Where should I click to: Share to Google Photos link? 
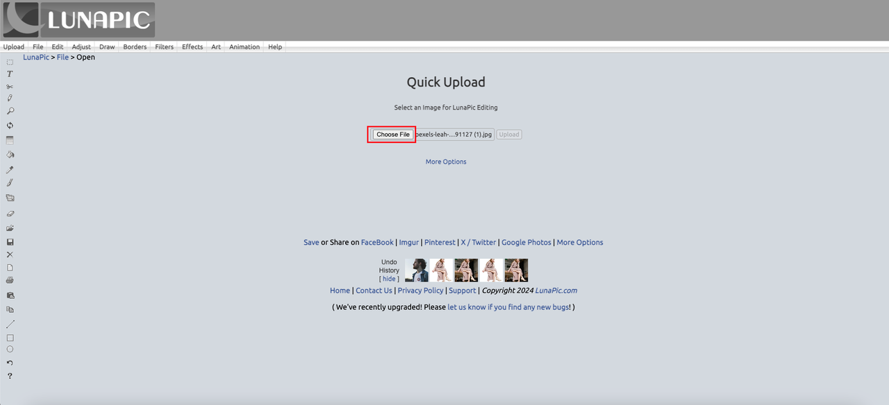click(526, 243)
